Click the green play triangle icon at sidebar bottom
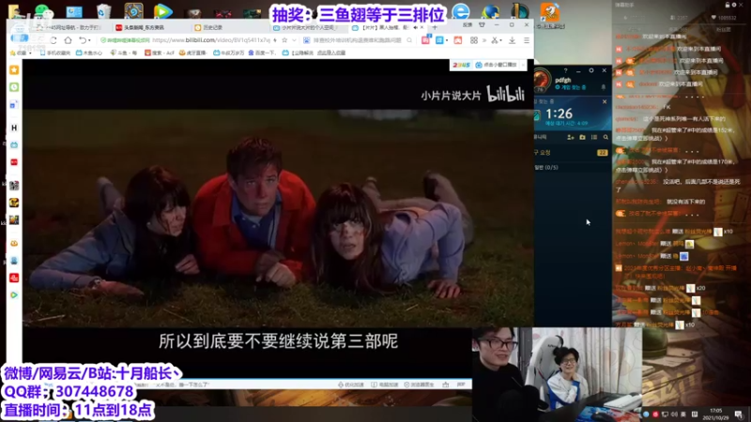751x422 pixels. point(14,295)
